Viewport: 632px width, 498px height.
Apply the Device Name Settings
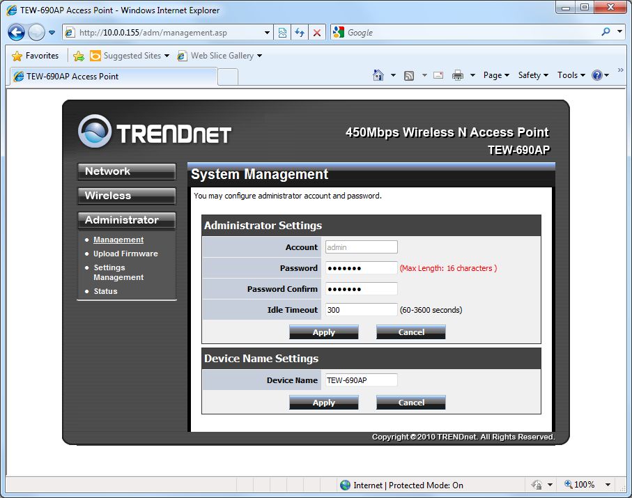coord(323,403)
